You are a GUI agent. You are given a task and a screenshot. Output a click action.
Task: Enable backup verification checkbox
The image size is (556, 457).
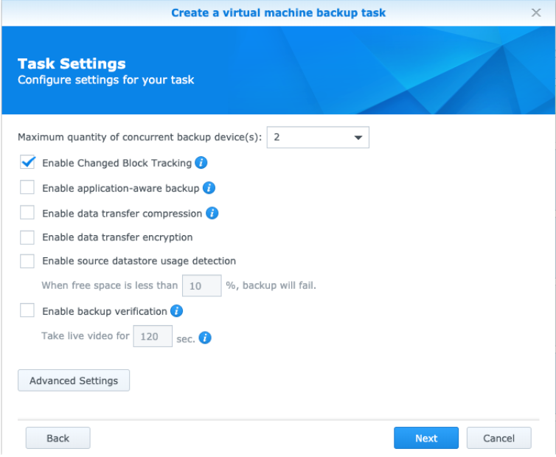click(x=27, y=310)
